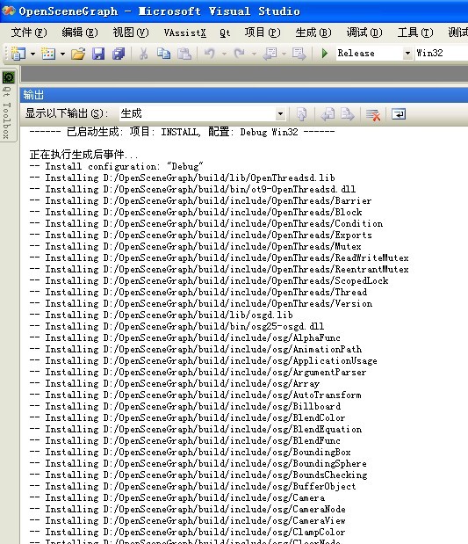Click the Install configuration "Debug" line
Screen dimensions: 468x544
coord(116,166)
